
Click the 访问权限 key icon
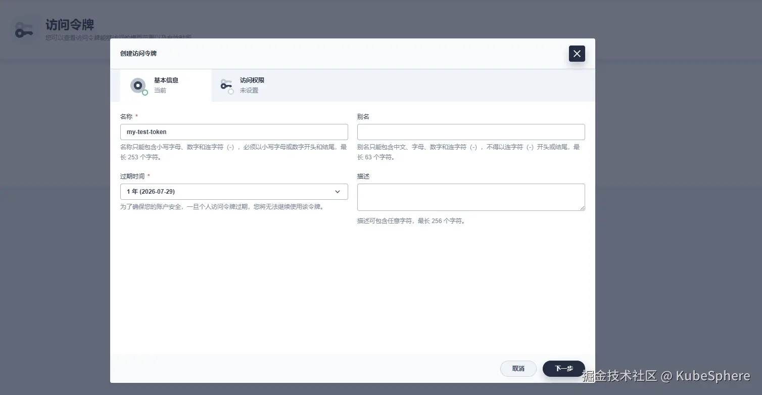(x=226, y=85)
